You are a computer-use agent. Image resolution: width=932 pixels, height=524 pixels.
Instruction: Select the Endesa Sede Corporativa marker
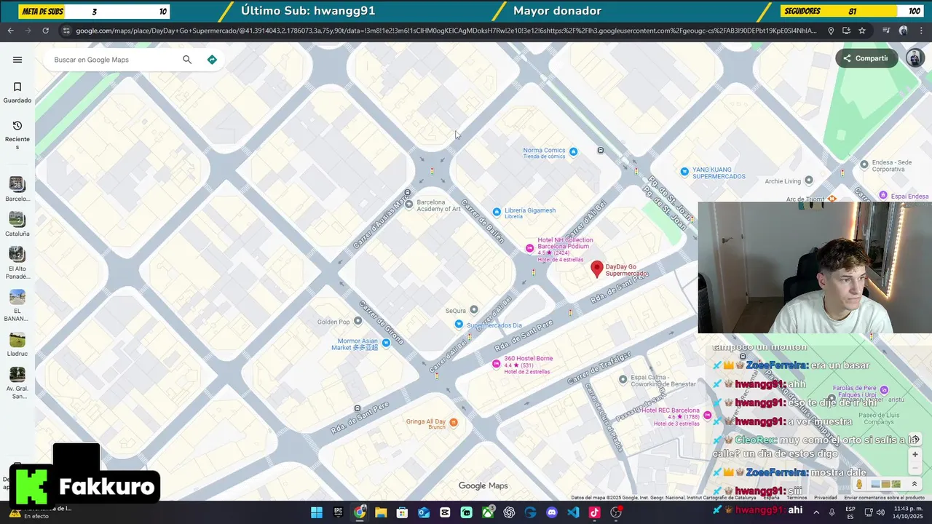[x=864, y=164]
